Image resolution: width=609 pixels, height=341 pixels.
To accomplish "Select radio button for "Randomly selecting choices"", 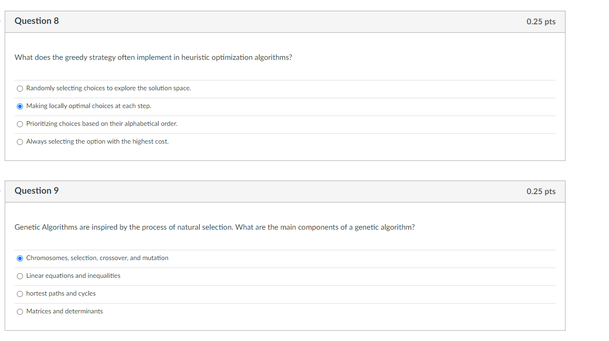I will point(20,88).
